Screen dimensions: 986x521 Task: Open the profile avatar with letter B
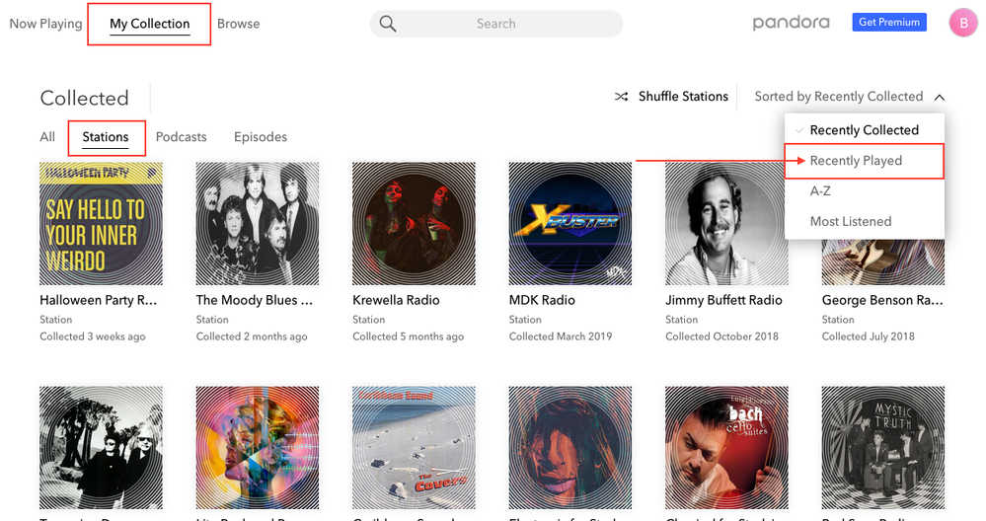(x=962, y=24)
